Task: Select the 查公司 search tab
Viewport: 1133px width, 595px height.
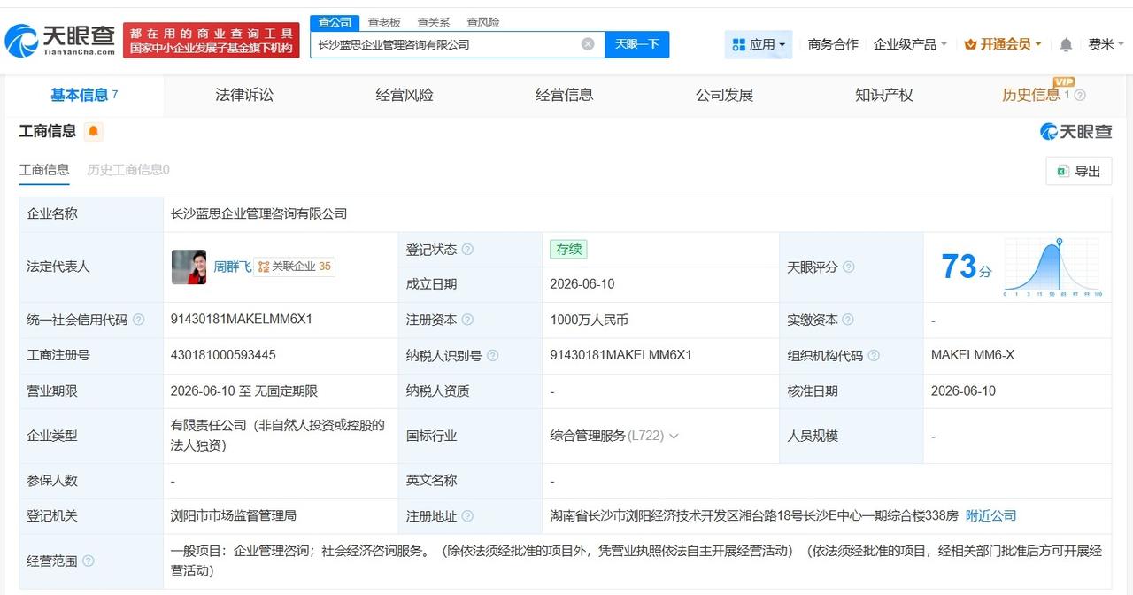Action: coord(335,22)
